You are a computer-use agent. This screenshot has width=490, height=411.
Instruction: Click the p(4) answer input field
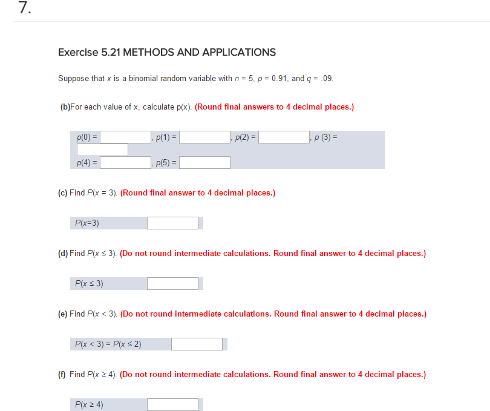click(124, 162)
